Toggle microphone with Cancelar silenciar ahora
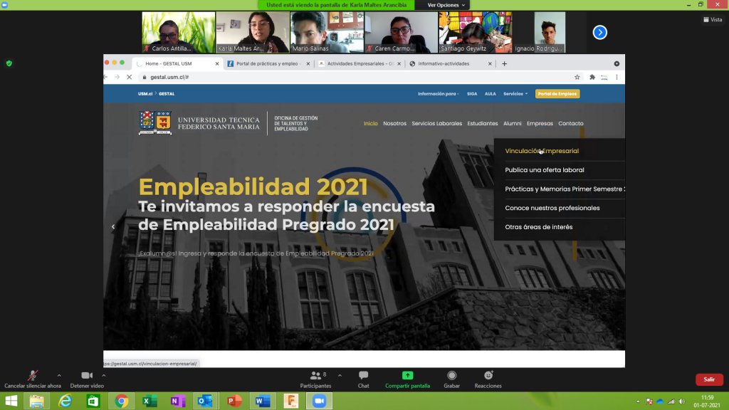Viewport: 729px width, 410px height. pos(32,379)
